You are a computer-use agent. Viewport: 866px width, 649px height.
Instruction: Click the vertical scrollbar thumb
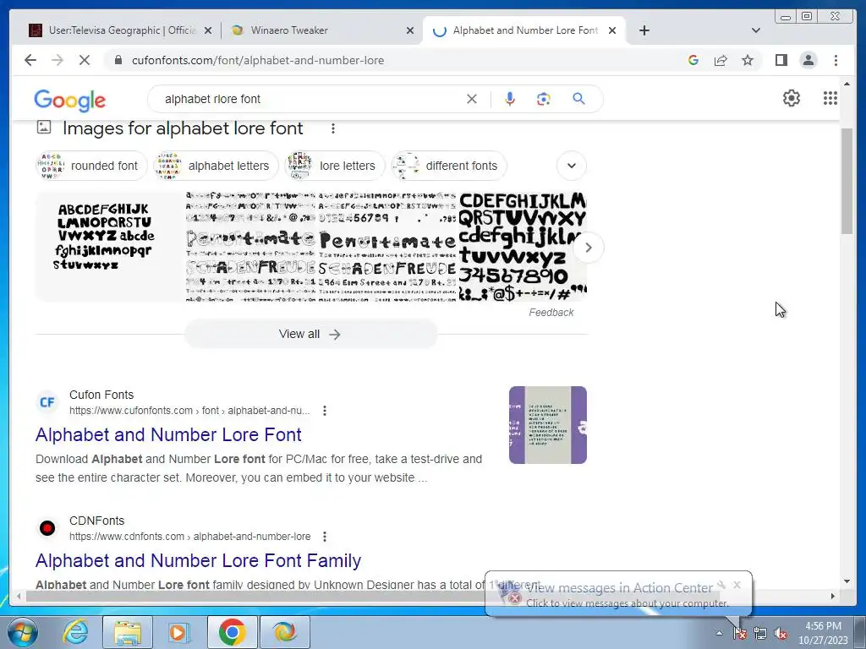tap(847, 181)
